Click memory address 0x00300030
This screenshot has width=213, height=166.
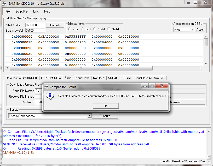[22, 54]
